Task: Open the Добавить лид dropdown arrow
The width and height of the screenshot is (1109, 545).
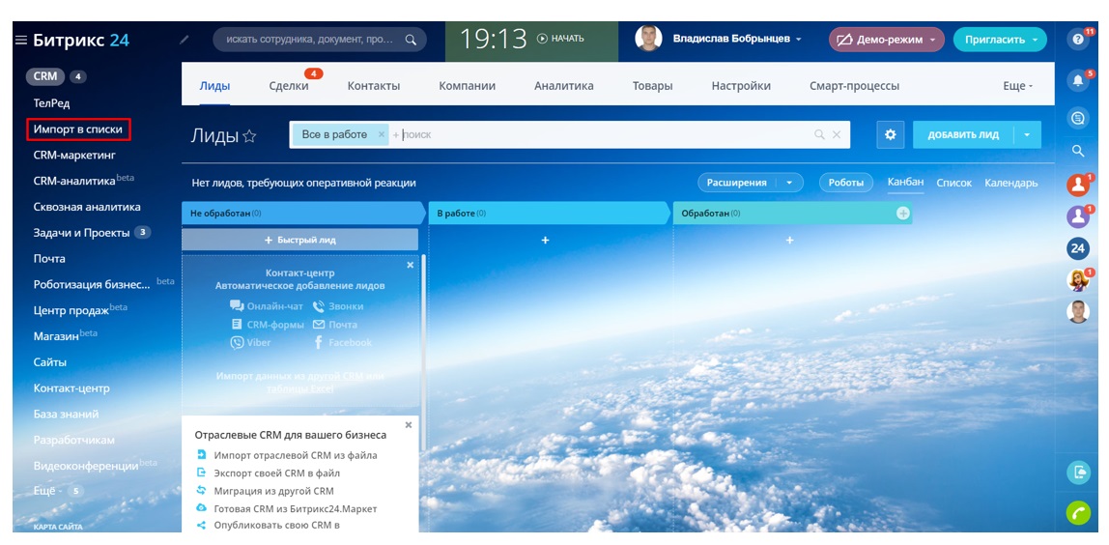Action: point(1028,134)
